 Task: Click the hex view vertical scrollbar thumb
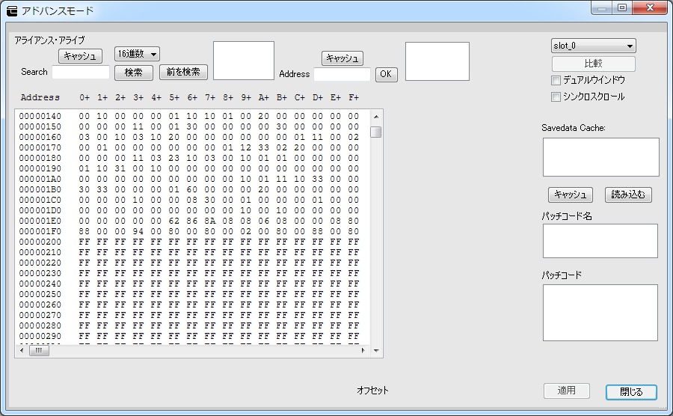click(x=376, y=132)
